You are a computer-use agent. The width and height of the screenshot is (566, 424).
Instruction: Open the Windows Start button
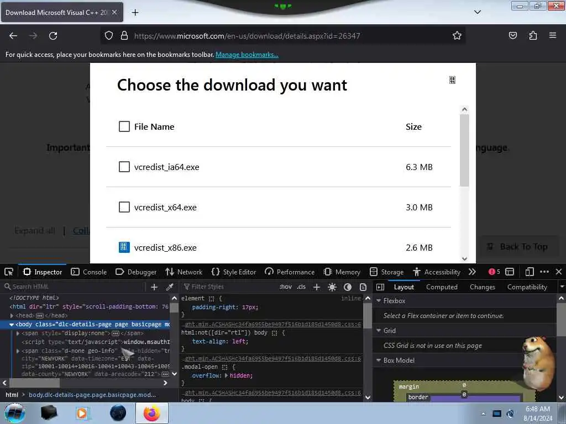click(x=14, y=413)
